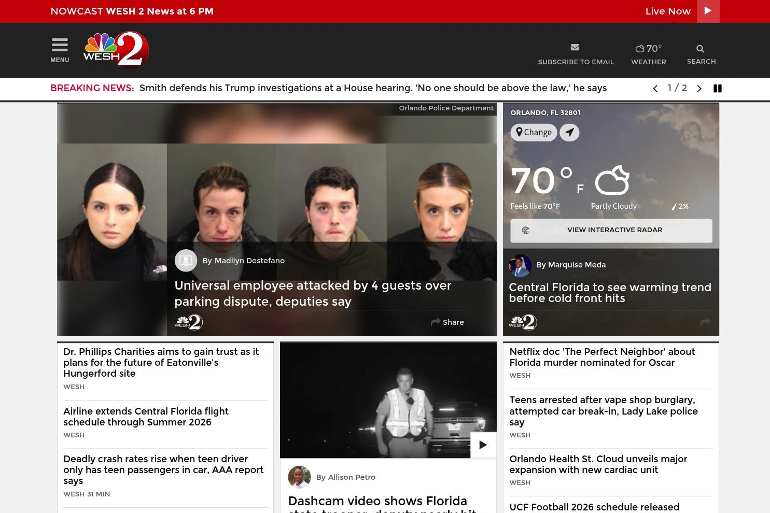This screenshot has width=770, height=513.
Task: Click the Feels like 70°F text
Action: click(x=535, y=206)
